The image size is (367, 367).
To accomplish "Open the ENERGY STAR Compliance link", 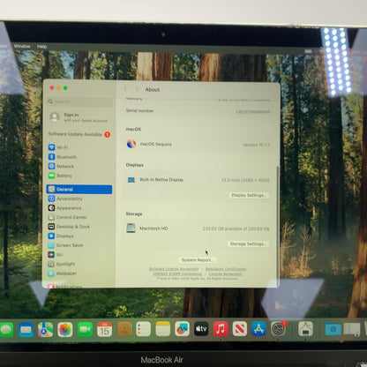I will click(177, 273).
